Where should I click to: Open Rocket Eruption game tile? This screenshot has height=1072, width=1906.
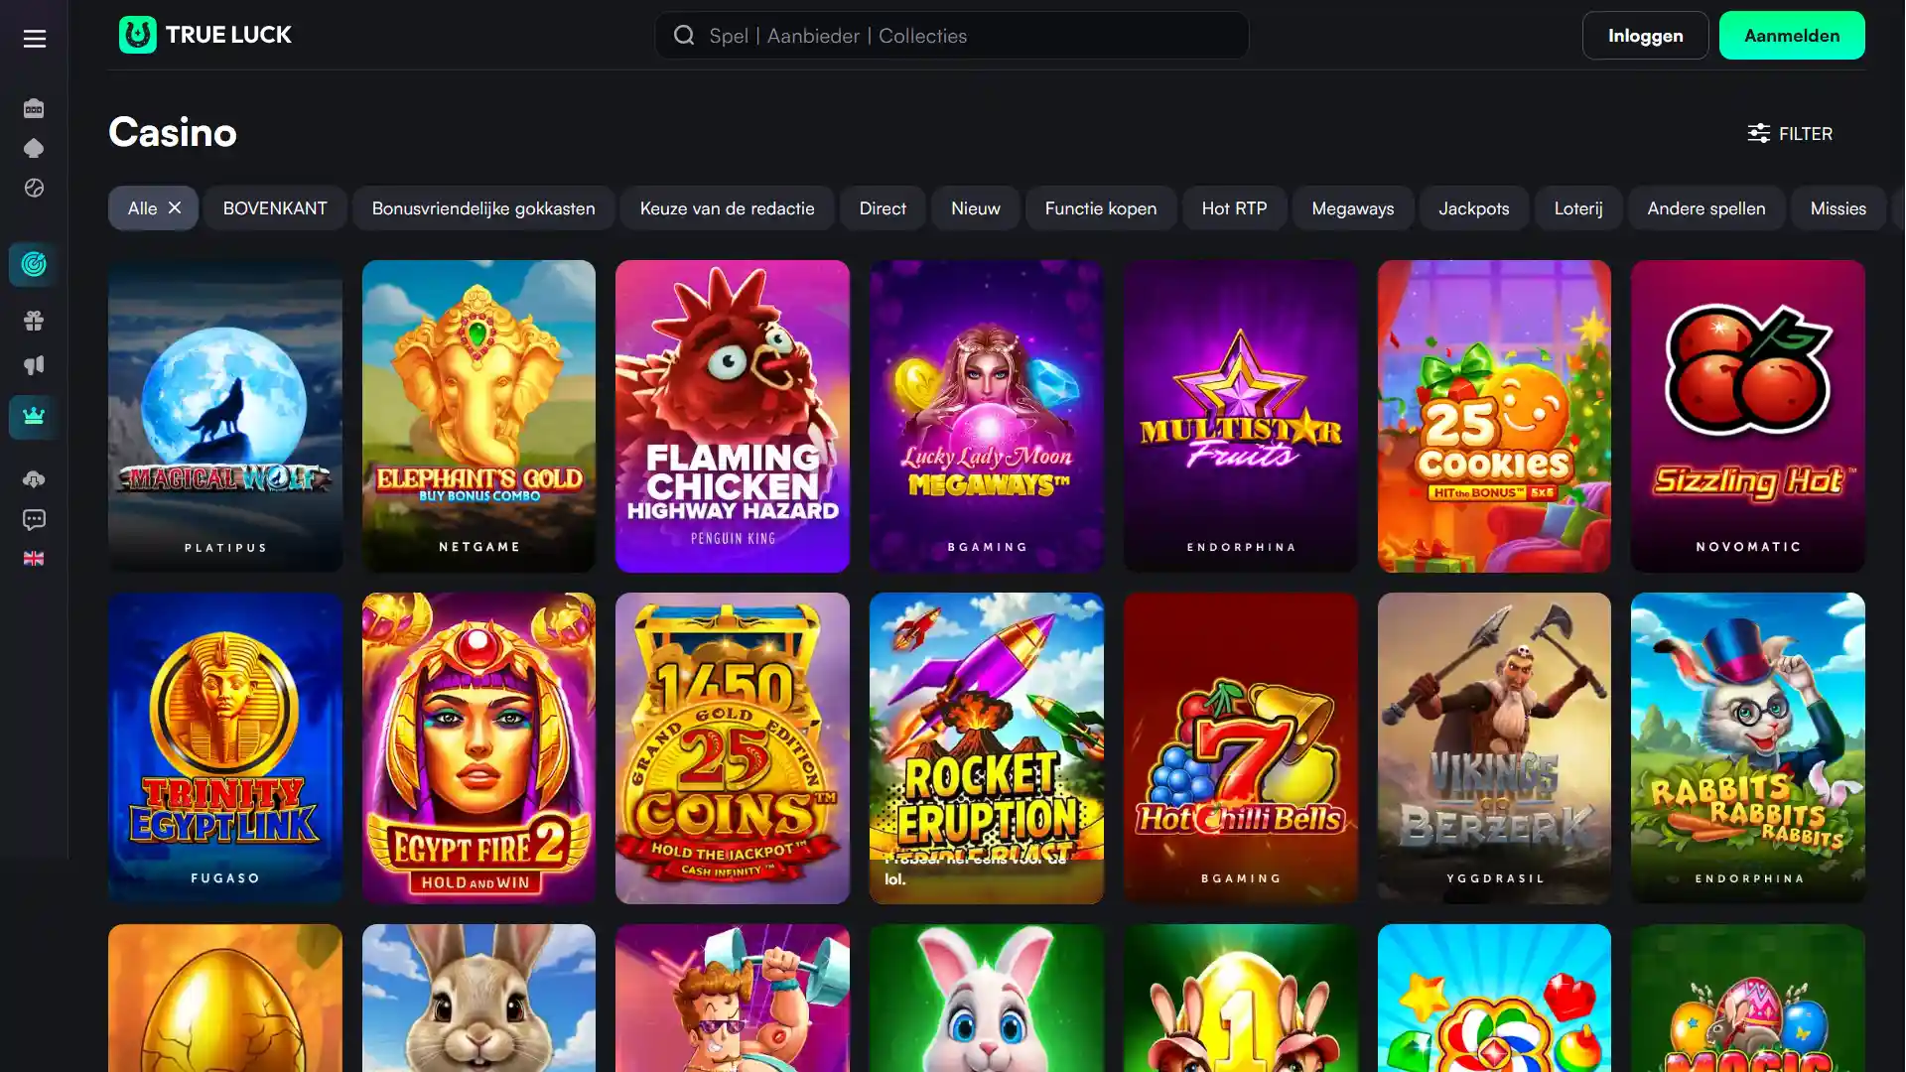tap(987, 748)
